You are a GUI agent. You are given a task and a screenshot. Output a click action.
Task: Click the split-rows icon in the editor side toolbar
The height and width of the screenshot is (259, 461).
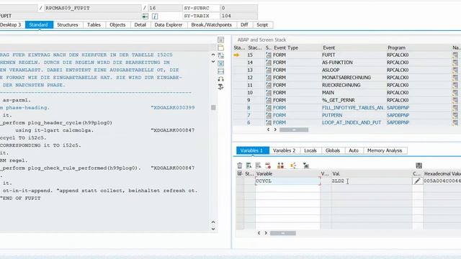(221, 71)
